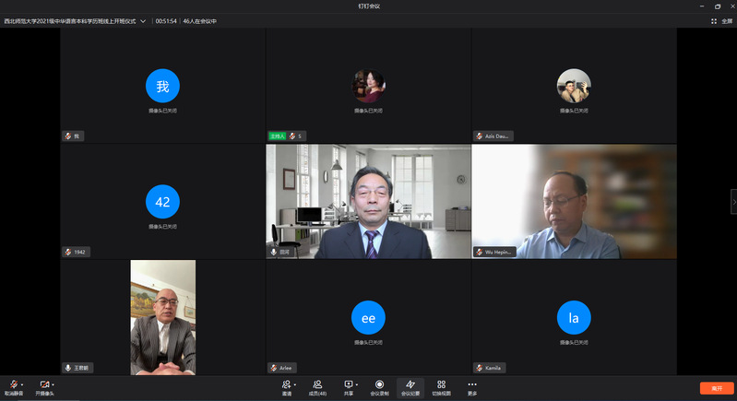Image resolution: width=737 pixels, height=401 pixels.
Task: Expand the share options arrow
Action: (357, 383)
